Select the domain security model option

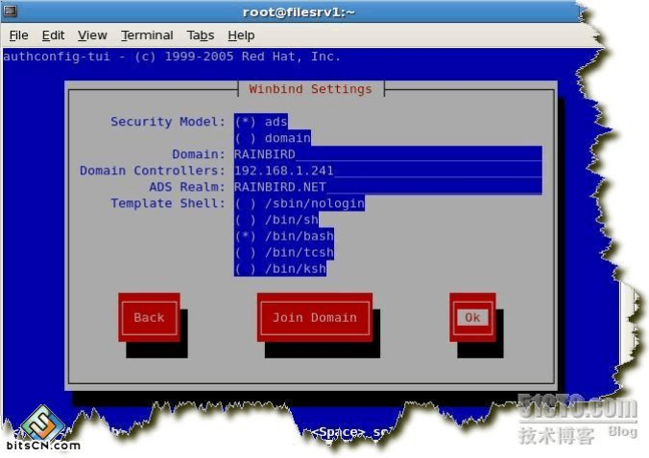(272, 138)
